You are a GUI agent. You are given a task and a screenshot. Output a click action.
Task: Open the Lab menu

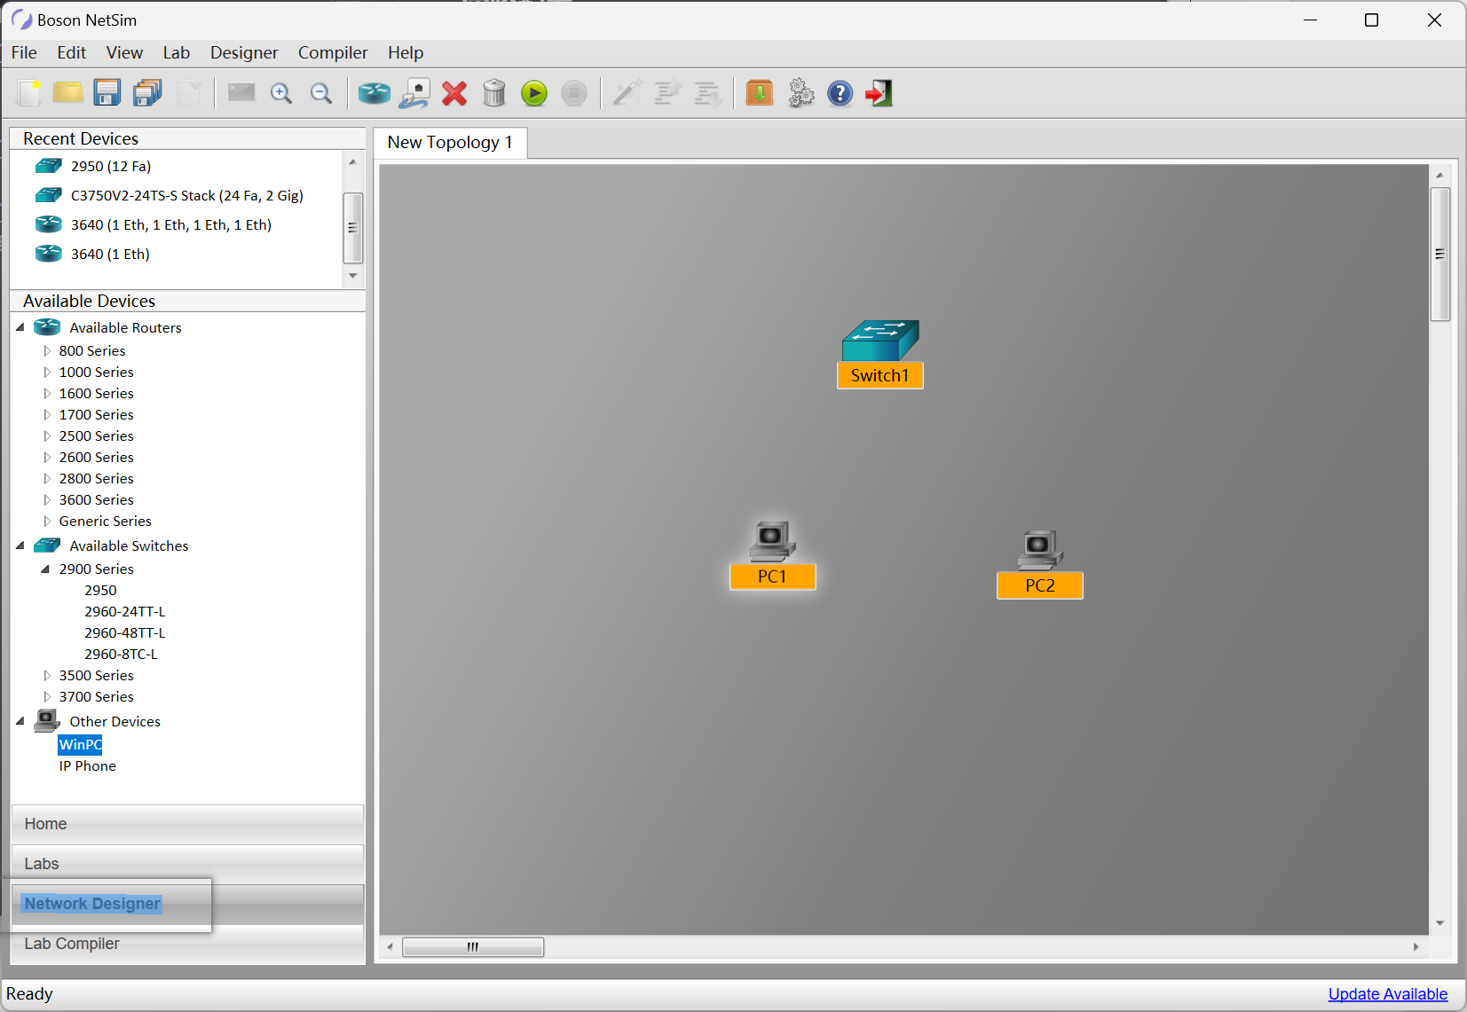click(x=177, y=52)
